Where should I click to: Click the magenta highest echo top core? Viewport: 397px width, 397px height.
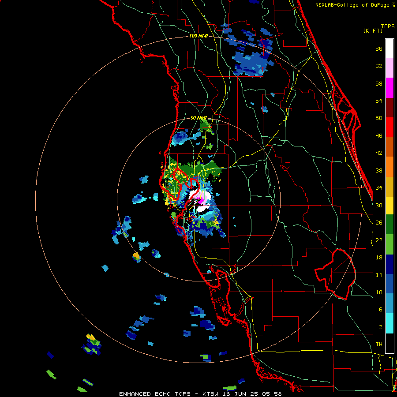[x=201, y=200]
